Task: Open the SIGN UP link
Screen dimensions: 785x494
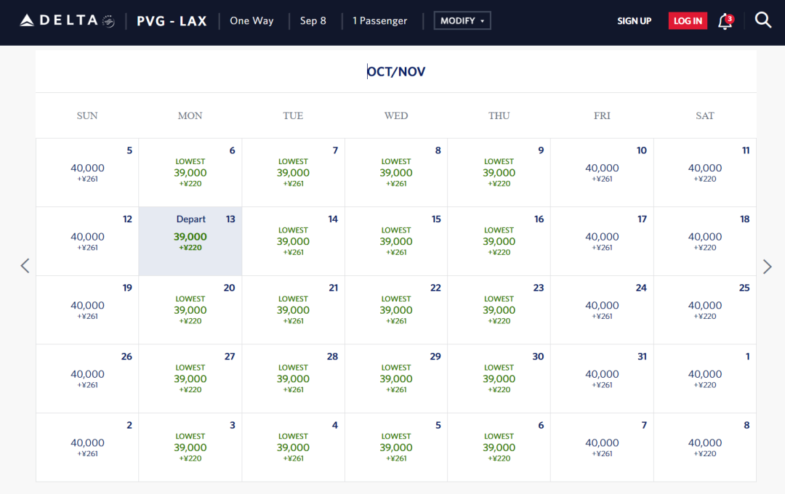Action: tap(634, 21)
